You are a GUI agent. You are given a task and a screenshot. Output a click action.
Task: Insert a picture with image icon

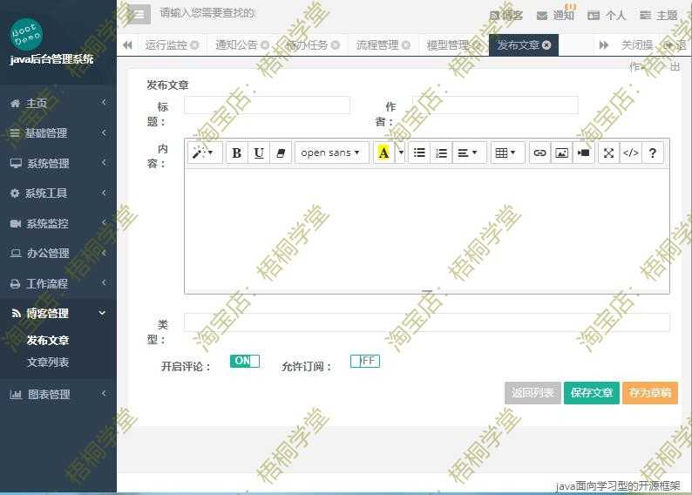coord(561,153)
